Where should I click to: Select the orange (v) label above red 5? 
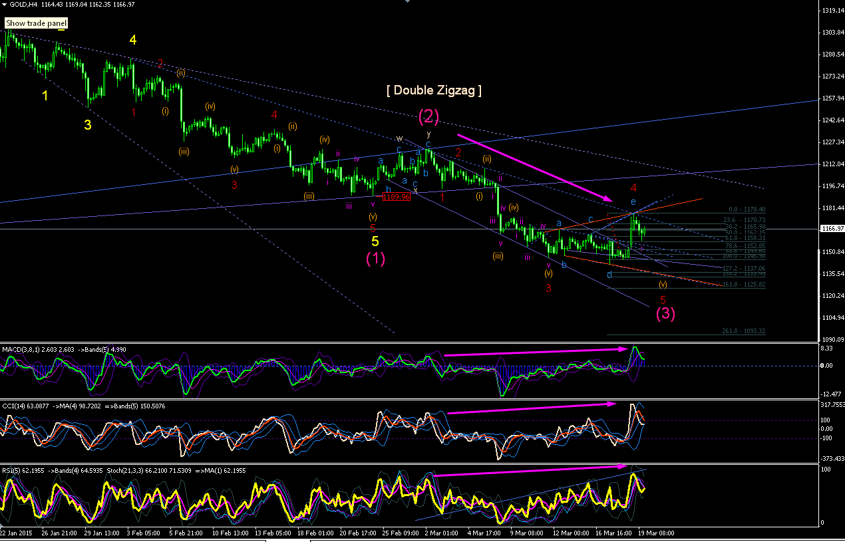663,285
